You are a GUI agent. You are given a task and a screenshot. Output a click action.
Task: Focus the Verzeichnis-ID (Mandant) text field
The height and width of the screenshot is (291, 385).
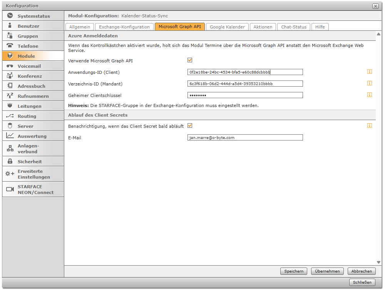(245, 84)
